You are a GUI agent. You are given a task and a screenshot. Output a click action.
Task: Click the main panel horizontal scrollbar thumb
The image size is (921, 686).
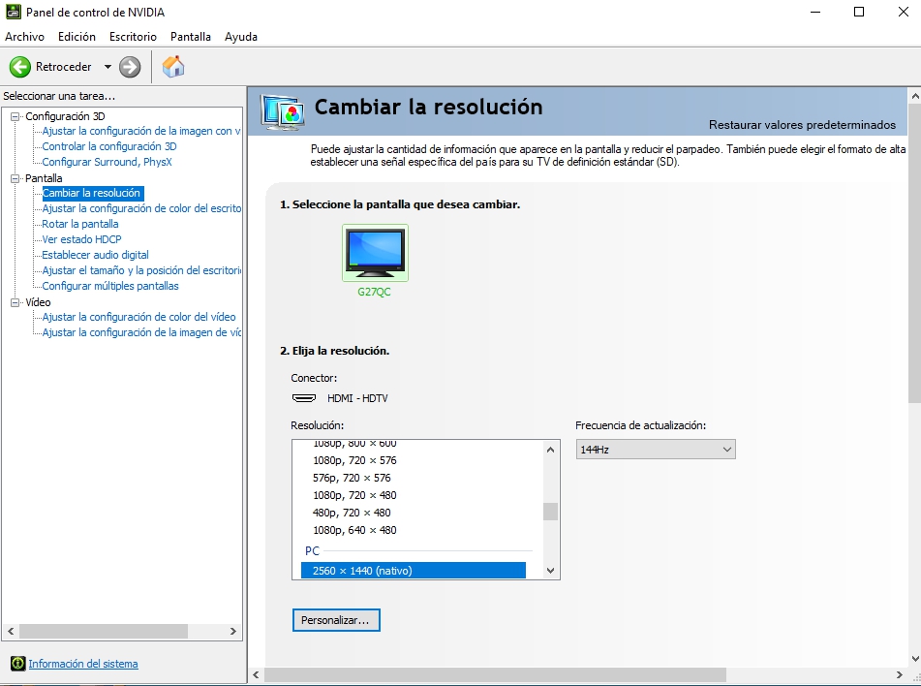click(x=495, y=674)
